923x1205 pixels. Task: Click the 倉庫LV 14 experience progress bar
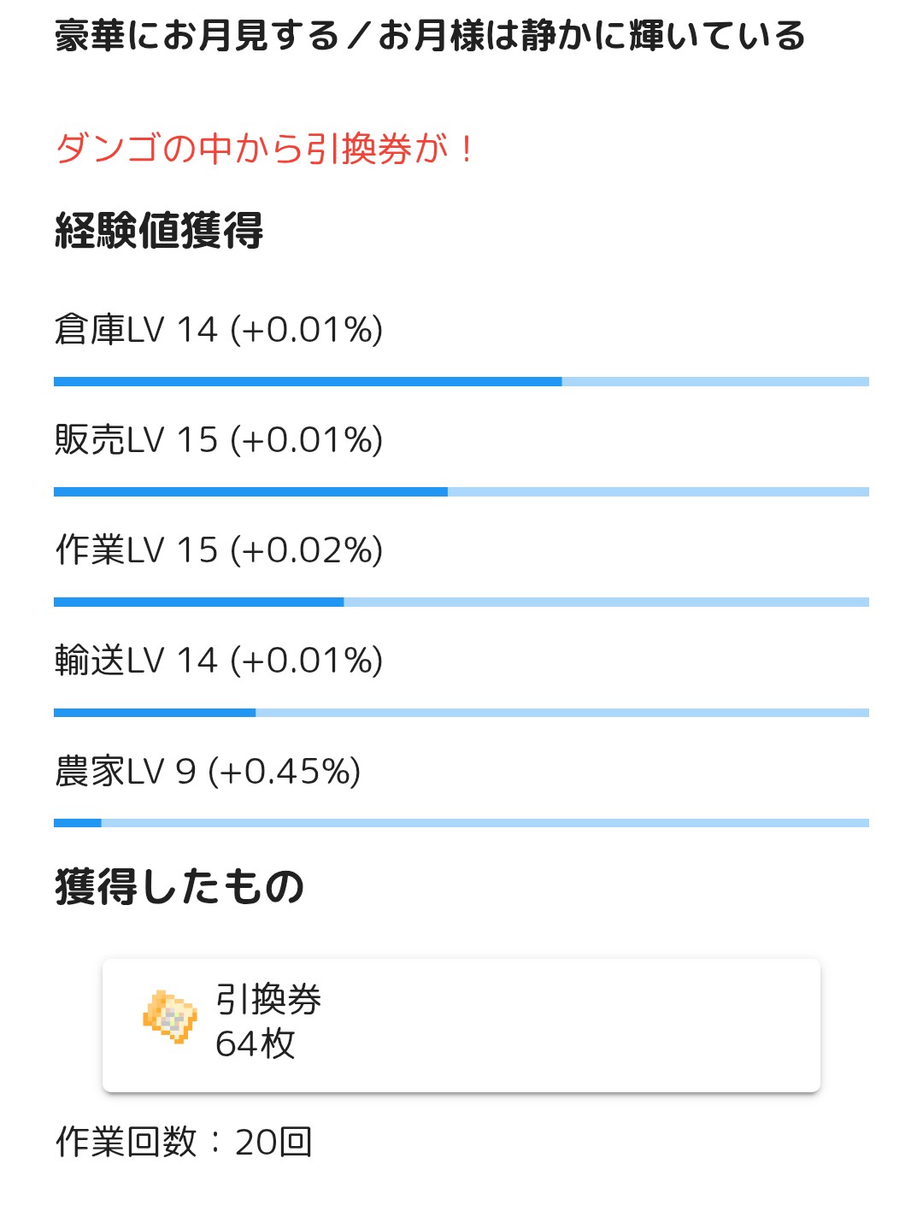[461, 382]
